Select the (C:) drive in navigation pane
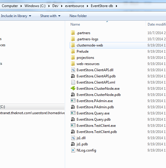This screenshot has width=166, height=168. [32, 107]
